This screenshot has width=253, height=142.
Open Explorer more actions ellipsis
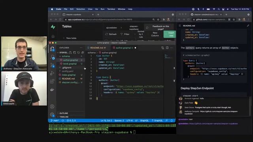tap(81, 48)
